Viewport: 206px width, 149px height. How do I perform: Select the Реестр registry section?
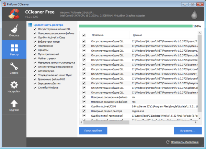[x=14, y=50]
